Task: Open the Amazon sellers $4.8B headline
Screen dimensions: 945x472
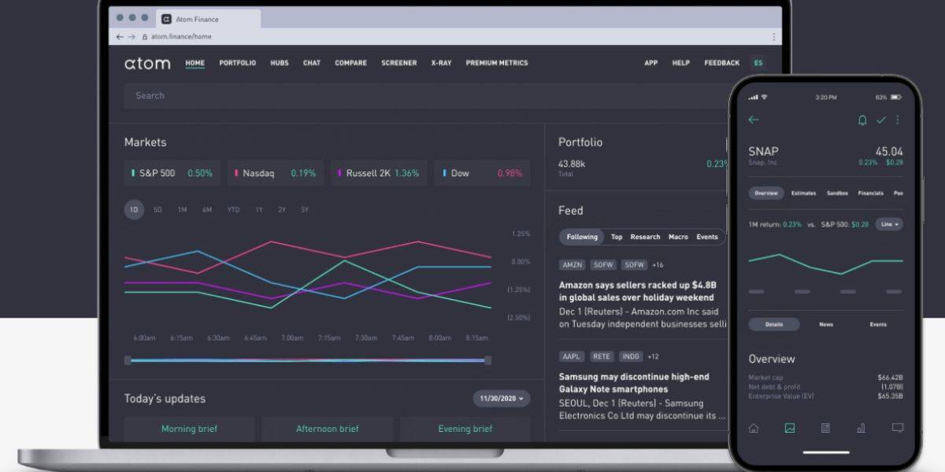Action: 637,292
